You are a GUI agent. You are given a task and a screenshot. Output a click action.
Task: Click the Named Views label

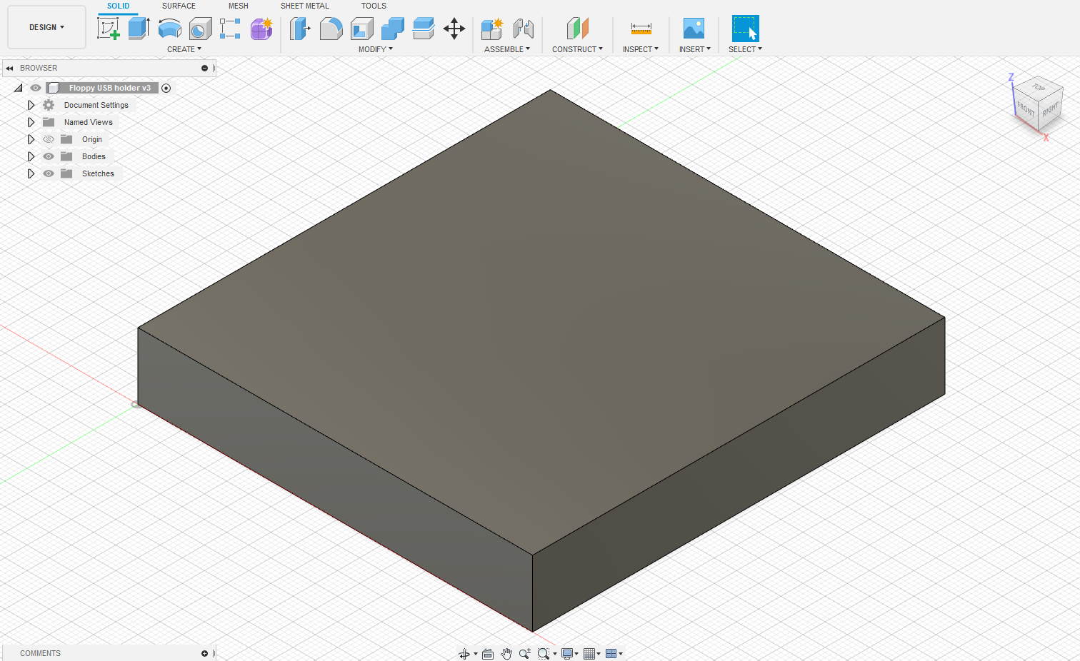click(89, 122)
